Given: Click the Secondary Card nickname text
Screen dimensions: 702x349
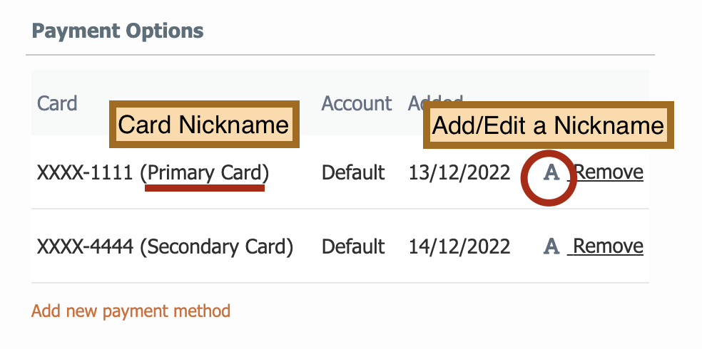Looking at the screenshot, I should [x=216, y=246].
